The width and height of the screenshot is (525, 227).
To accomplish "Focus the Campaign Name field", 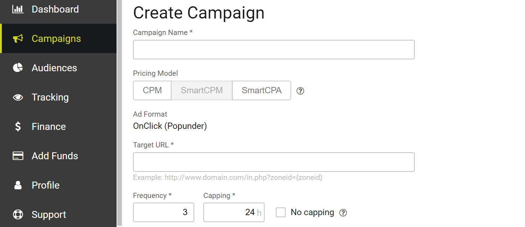I will point(274,50).
